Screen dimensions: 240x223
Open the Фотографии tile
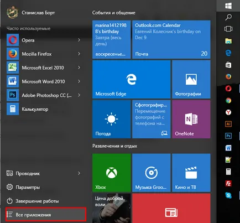coord(191,79)
